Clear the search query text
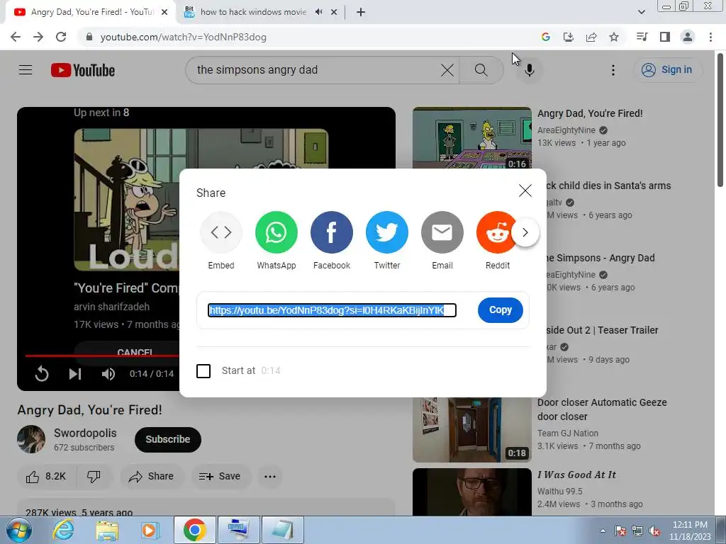726x544 pixels. coord(447,70)
